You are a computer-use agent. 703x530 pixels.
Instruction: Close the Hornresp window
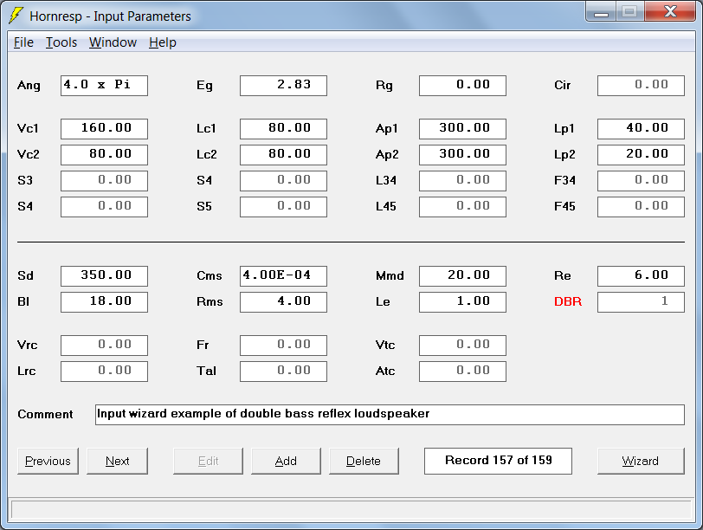pos(671,11)
